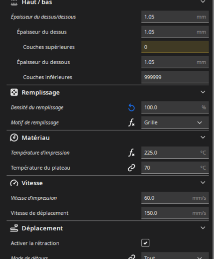
Task: Click the Haut / bas section title
Action: [x=37, y=3]
